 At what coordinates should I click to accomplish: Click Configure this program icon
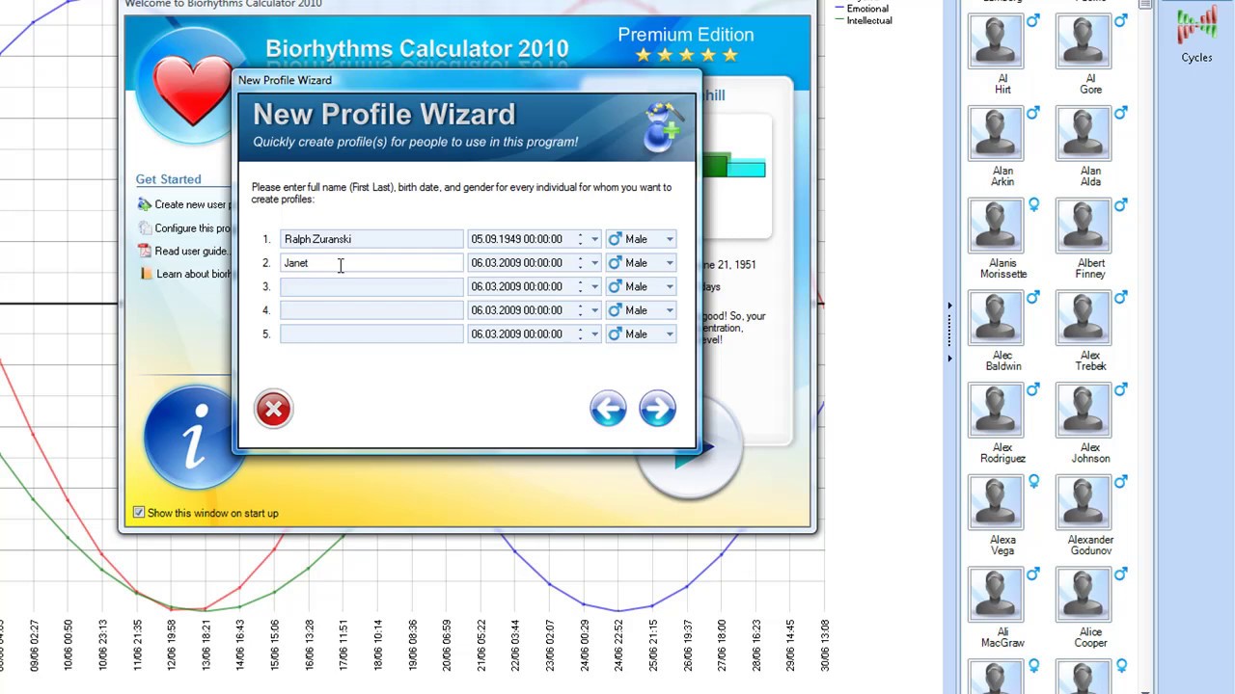145,228
